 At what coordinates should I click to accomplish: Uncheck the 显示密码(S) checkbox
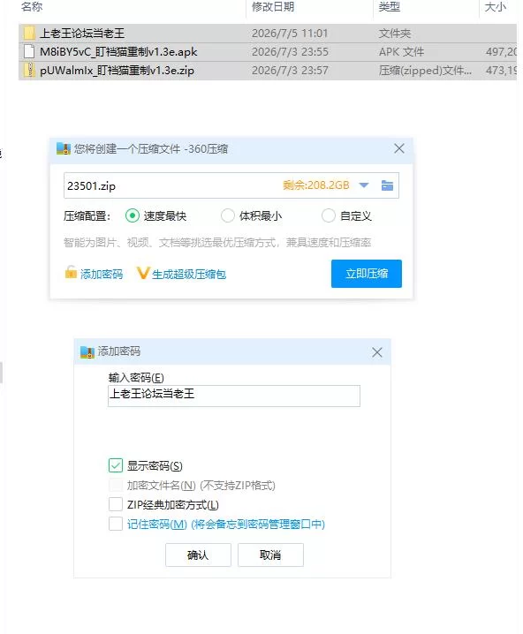115,465
